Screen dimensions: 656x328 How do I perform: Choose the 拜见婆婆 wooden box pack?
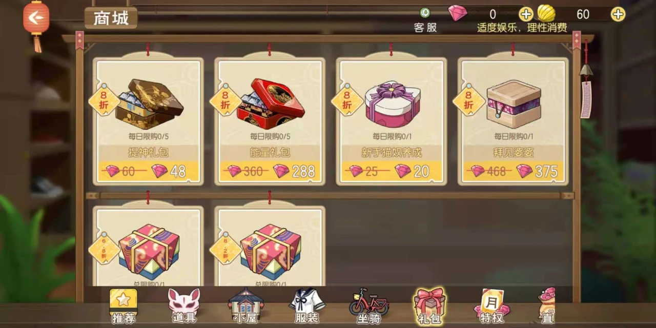coord(512,121)
